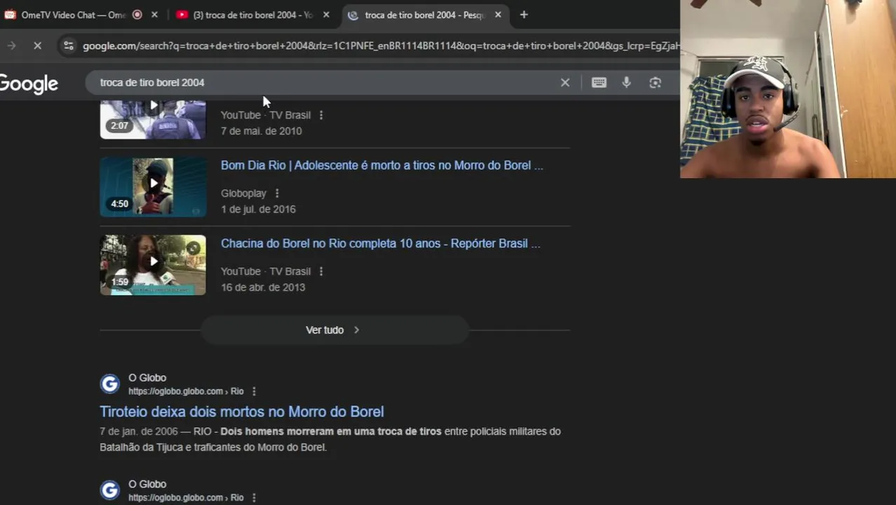This screenshot has width=896, height=505.
Task: Open options for the bottom O Globo result
Action: click(x=254, y=497)
